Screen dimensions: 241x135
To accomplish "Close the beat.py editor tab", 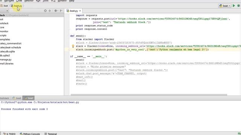I will [80, 11].
